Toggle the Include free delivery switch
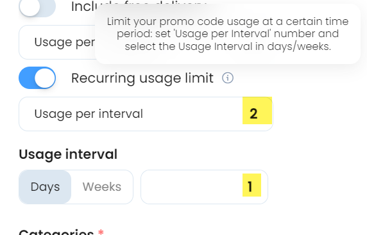The image size is (367, 235). coord(37,7)
